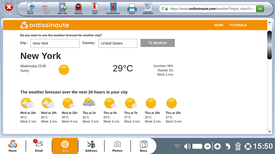275x154 pixels.
Task: Click the trash bin icon
Action: point(238,146)
